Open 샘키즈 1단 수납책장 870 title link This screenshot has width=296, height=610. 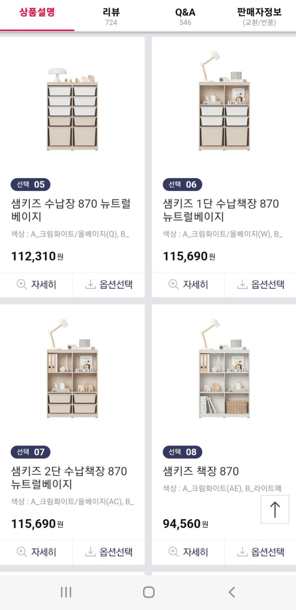(x=221, y=210)
